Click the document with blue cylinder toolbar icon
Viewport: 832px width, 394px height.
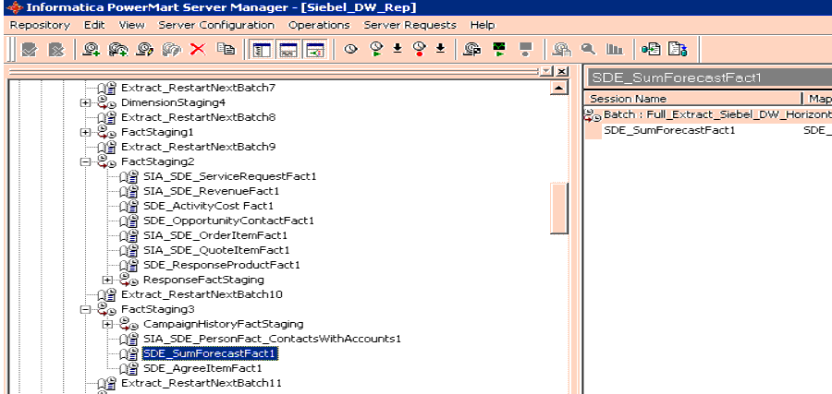point(678,49)
